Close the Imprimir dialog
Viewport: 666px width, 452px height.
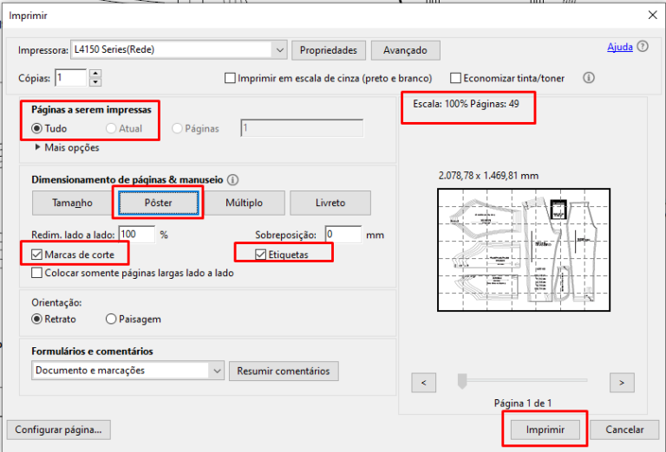click(x=653, y=16)
